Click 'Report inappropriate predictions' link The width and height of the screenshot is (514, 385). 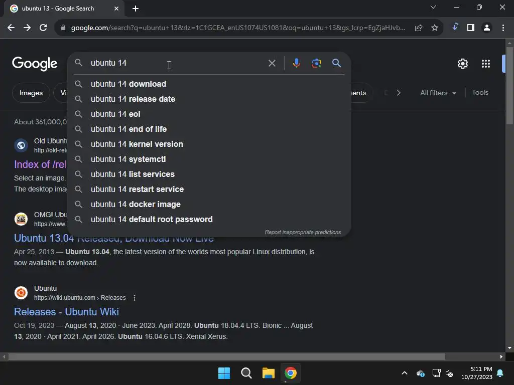click(x=303, y=232)
